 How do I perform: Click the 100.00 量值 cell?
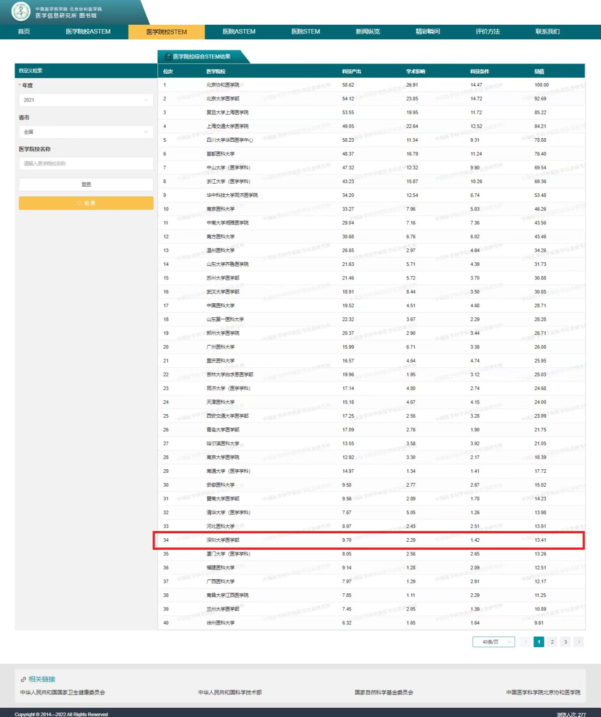click(x=541, y=85)
